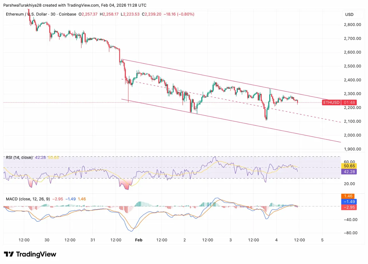Click the TradingView logo at bottom
This screenshot has width=368, height=264.
coord(30,254)
